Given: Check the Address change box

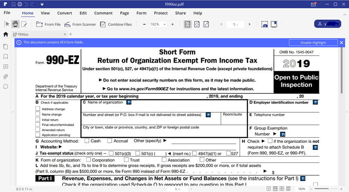Looking at the screenshot, I should 38,108.
